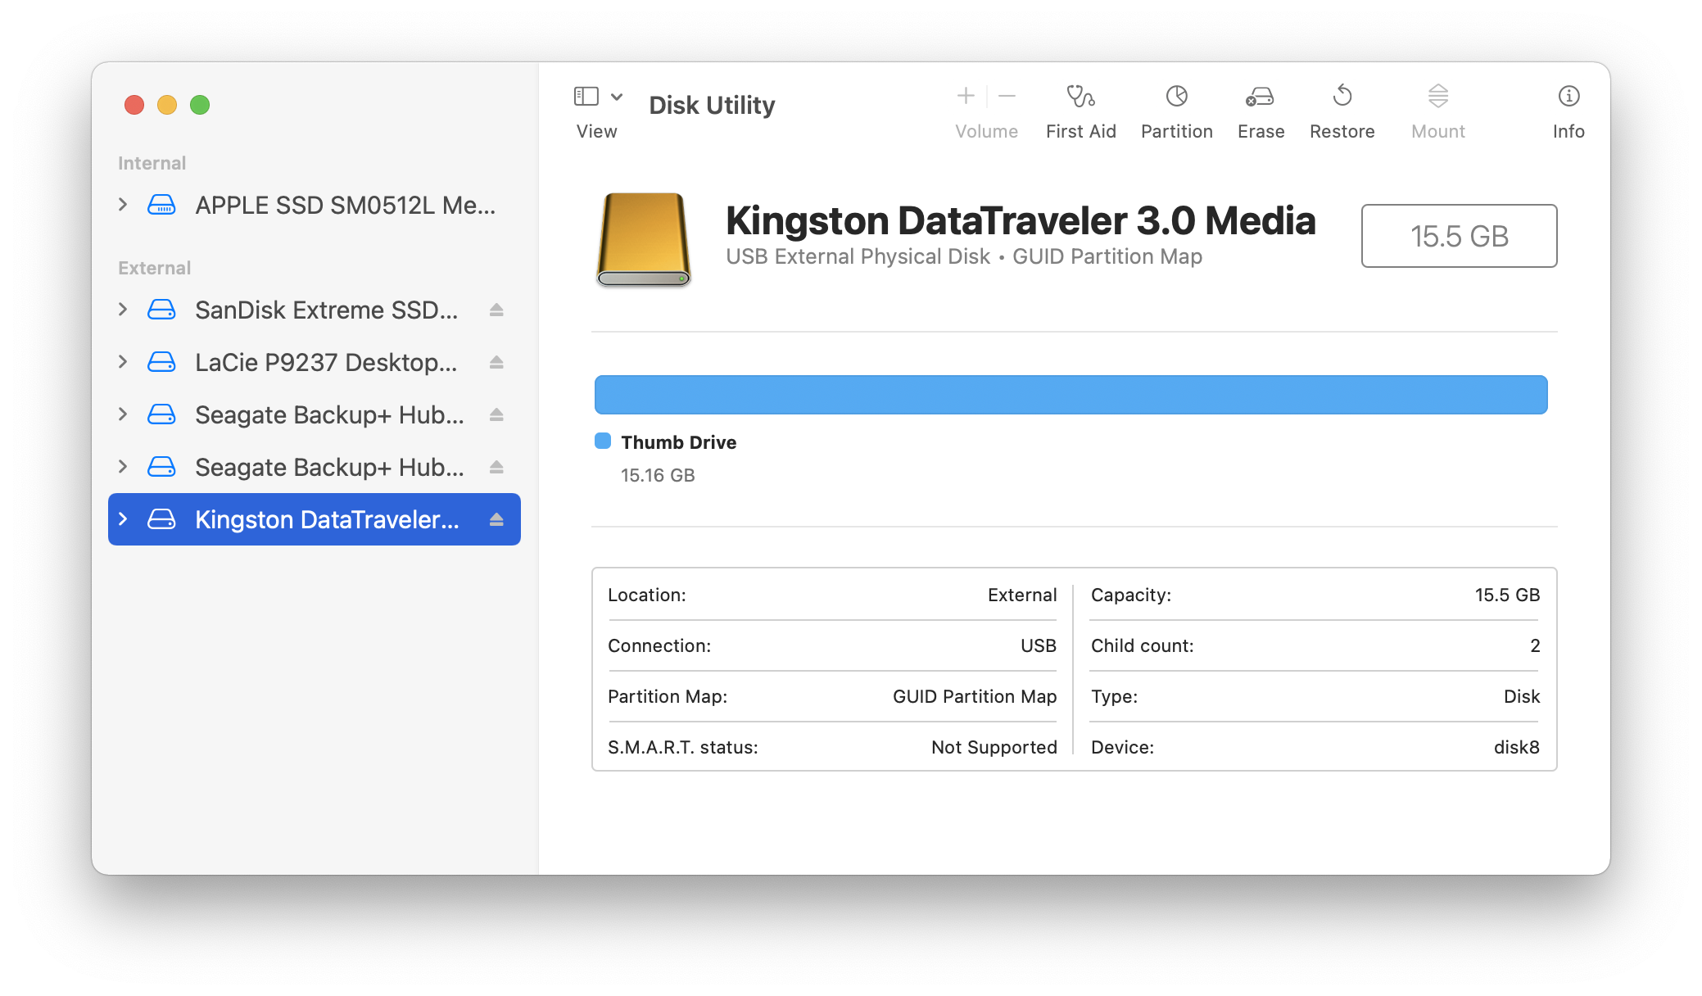Click the Device value disk8
The image size is (1702, 996).
click(1516, 747)
